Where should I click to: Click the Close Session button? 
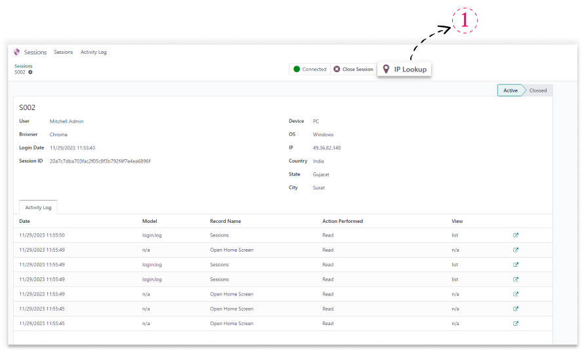353,69
